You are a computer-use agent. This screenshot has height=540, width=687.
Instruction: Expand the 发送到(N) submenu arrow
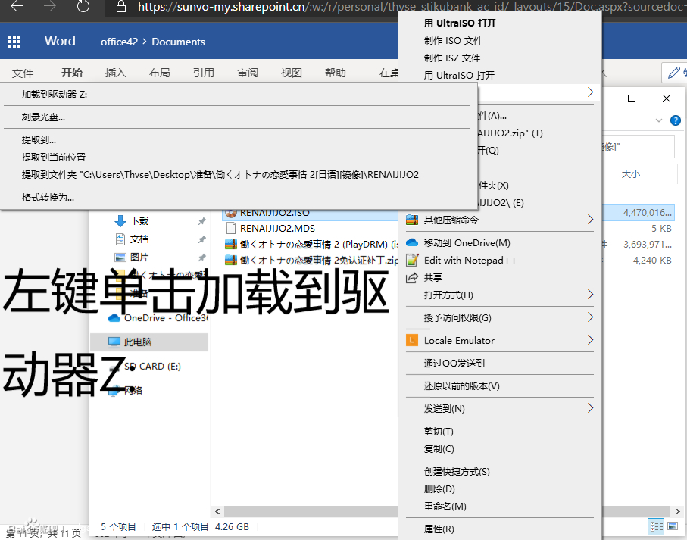[x=590, y=408]
